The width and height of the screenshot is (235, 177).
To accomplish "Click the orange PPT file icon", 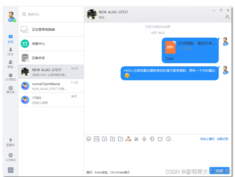I will 170,47.
